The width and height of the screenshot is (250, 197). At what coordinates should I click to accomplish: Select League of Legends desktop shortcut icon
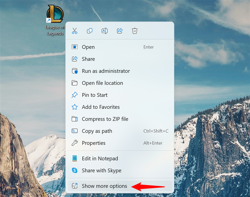tap(55, 14)
